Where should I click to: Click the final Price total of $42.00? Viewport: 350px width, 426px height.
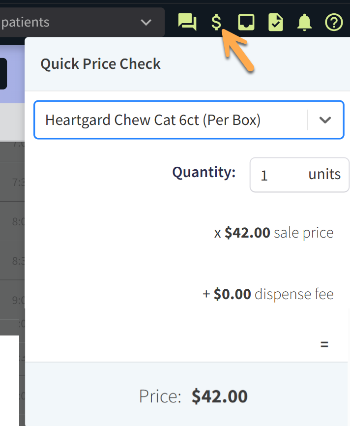220,396
